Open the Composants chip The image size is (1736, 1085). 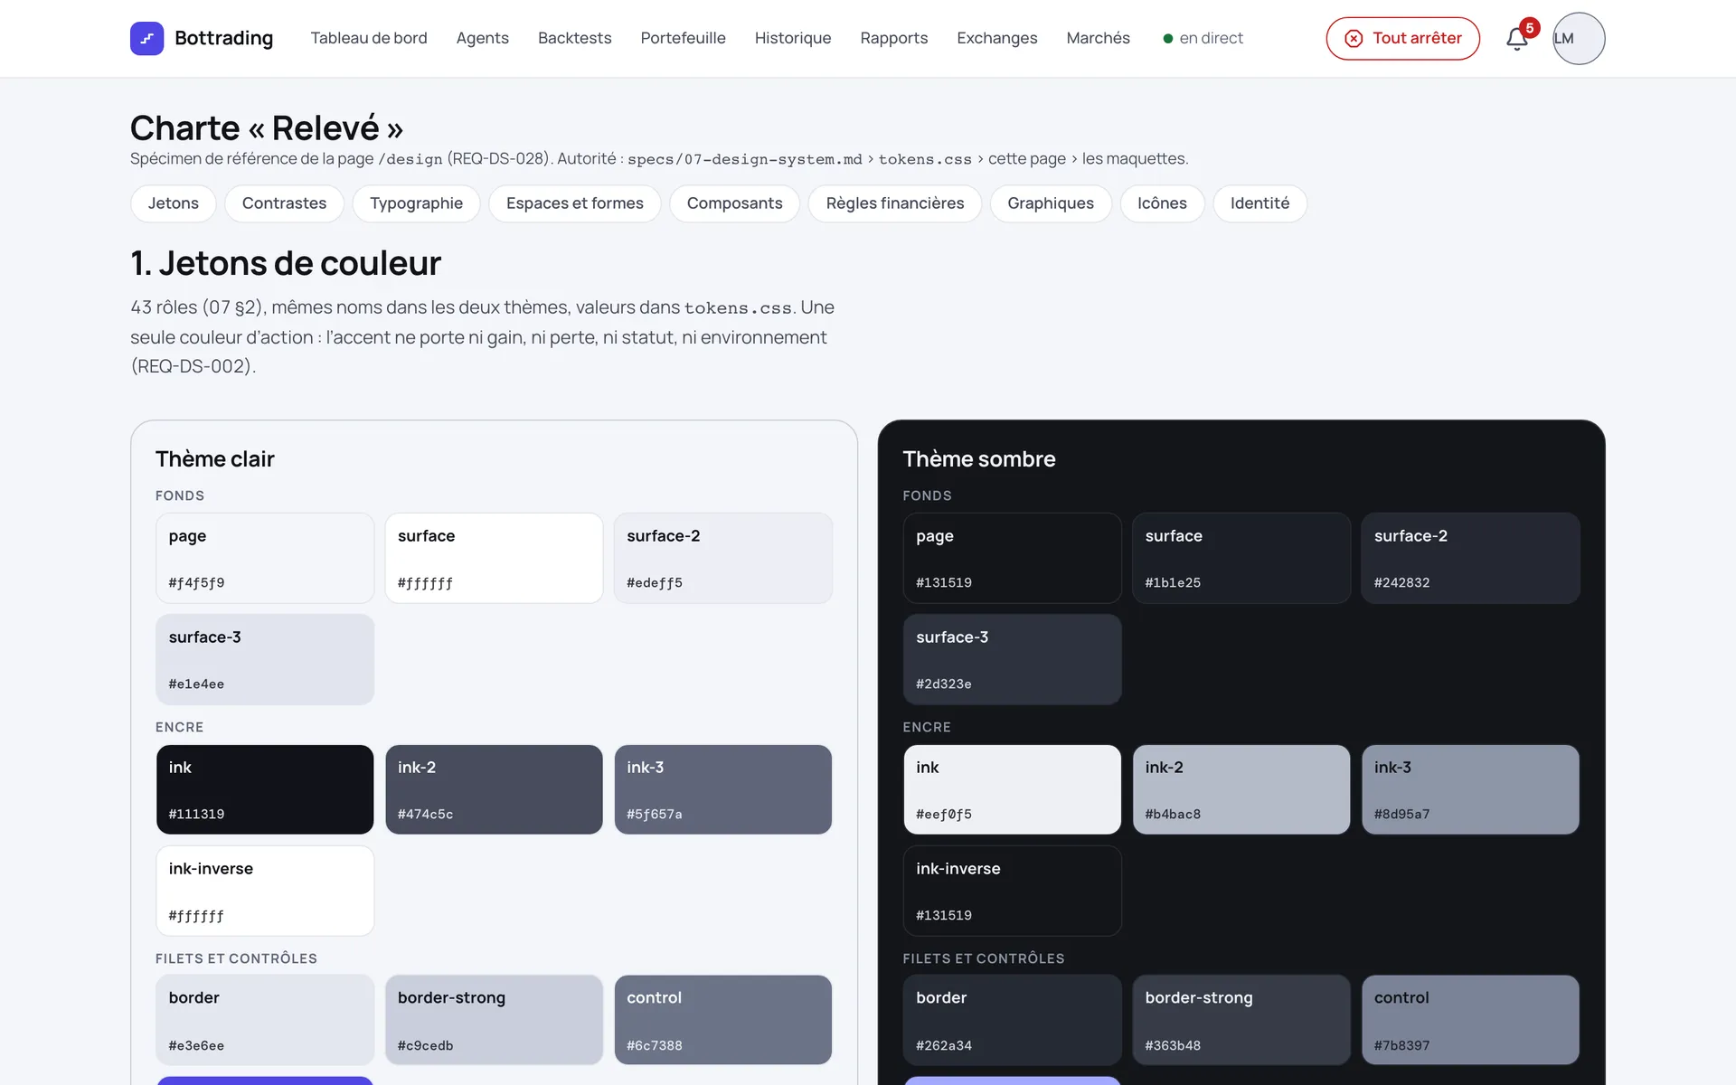pos(734,203)
